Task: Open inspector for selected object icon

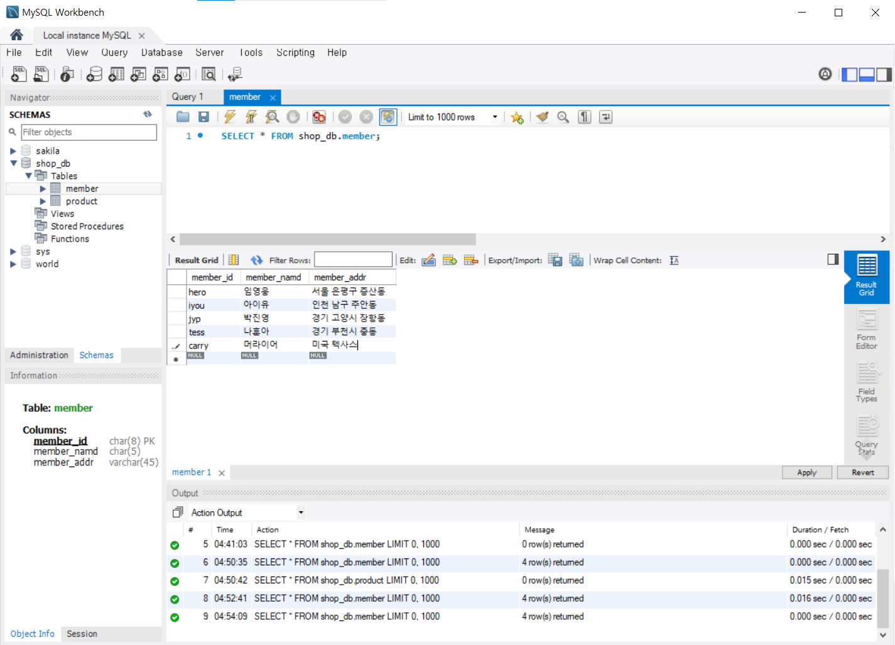Action: coord(67,75)
